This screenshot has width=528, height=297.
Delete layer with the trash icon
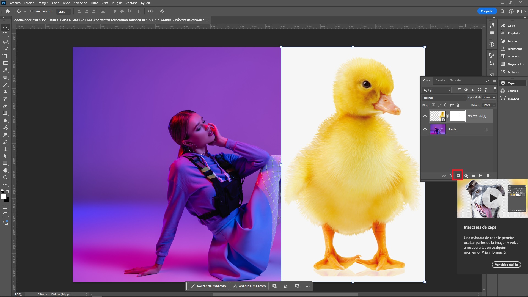pos(488,175)
